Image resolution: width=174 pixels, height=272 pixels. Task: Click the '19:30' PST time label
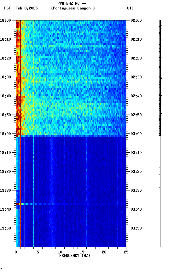5,191
